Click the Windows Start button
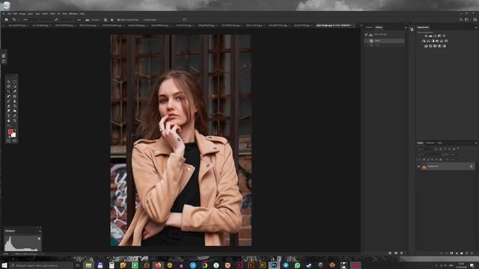 (x=4, y=265)
